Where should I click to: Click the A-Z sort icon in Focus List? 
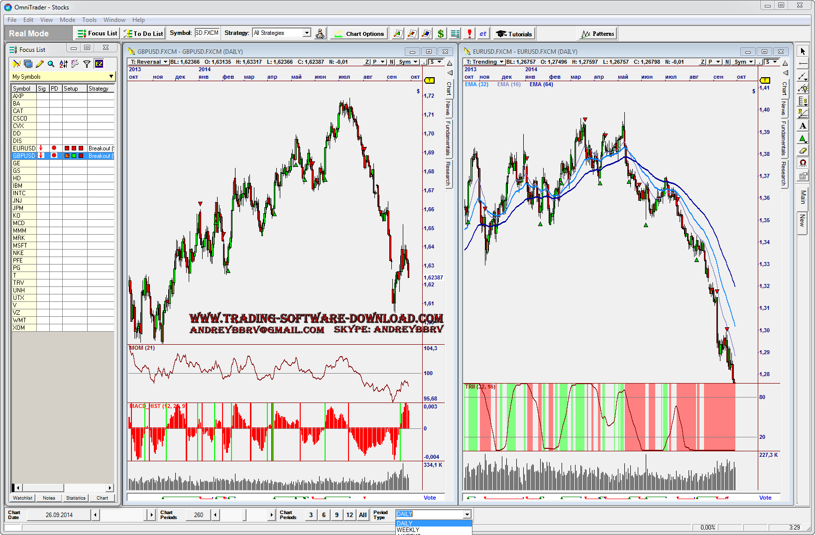[x=63, y=64]
